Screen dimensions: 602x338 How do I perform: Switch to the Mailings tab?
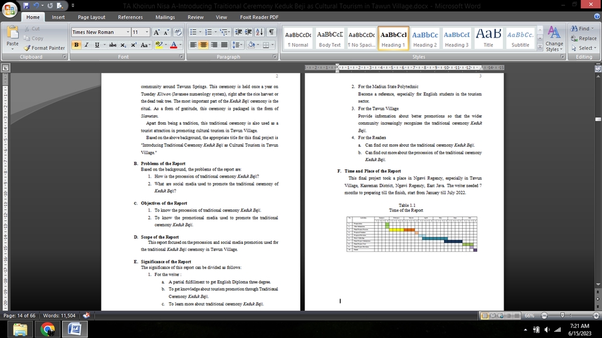pyautogui.click(x=165, y=17)
